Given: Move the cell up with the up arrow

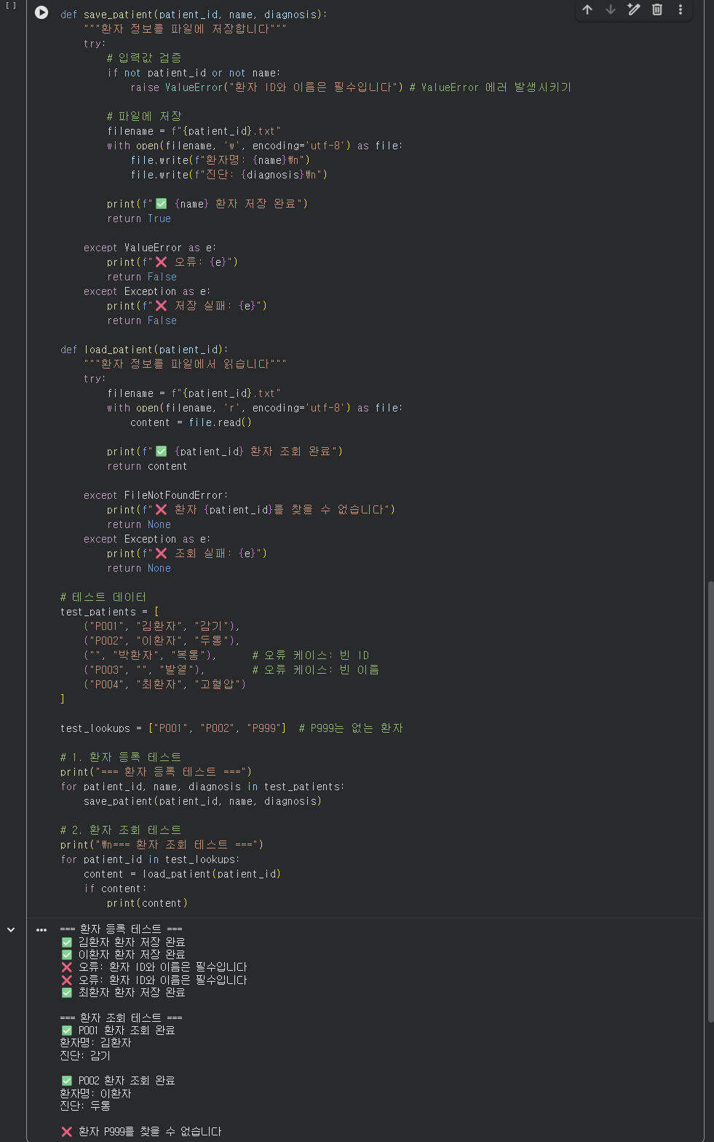Looking at the screenshot, I should pyautogui.click(x=587, y=9).
